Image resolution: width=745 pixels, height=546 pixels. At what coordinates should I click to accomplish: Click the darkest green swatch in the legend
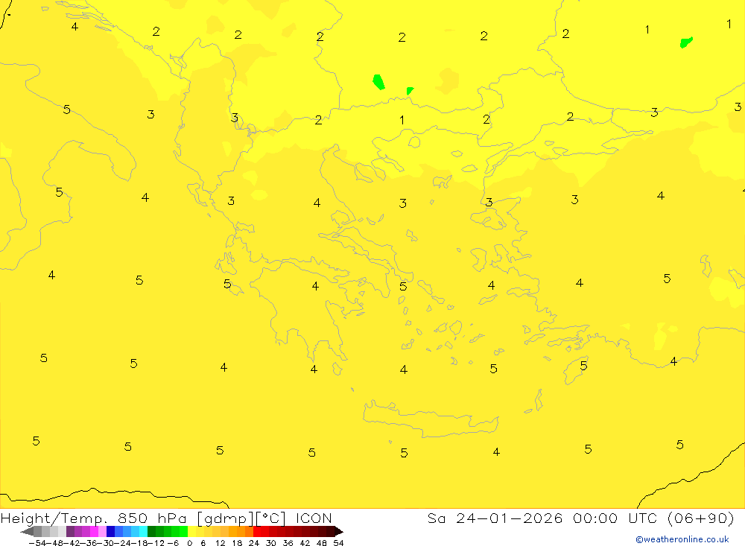coord(151,531)
